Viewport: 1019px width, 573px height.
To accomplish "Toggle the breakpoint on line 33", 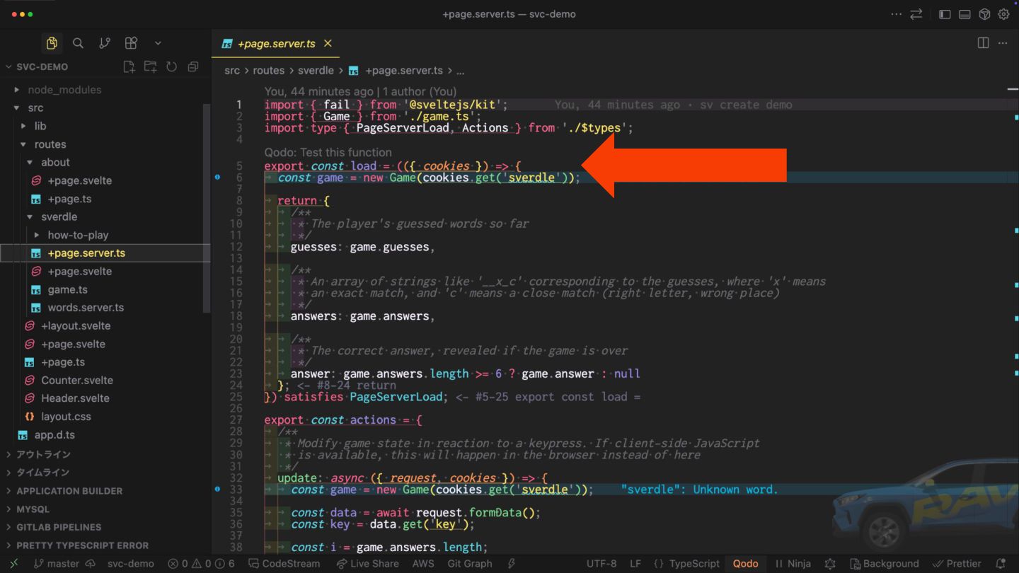I will [217, 489].
